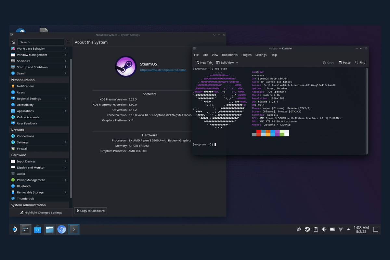Click the home icon in System Settings
The image size is (390, 260).
(13, 42)
